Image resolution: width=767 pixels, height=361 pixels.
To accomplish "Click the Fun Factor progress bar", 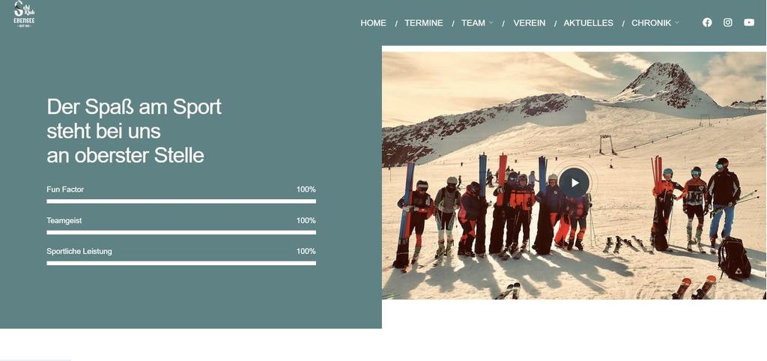I will [181, 201].
